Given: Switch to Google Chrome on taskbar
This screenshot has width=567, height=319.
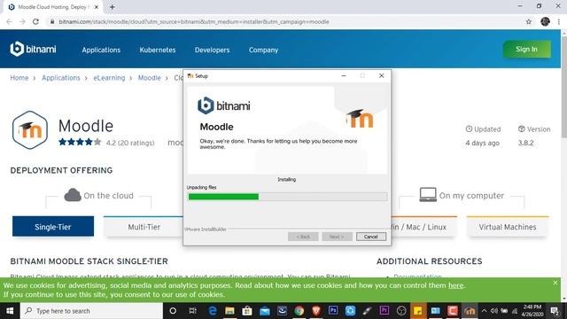Looking at the screenshot, I should click(x=299, y=311).
